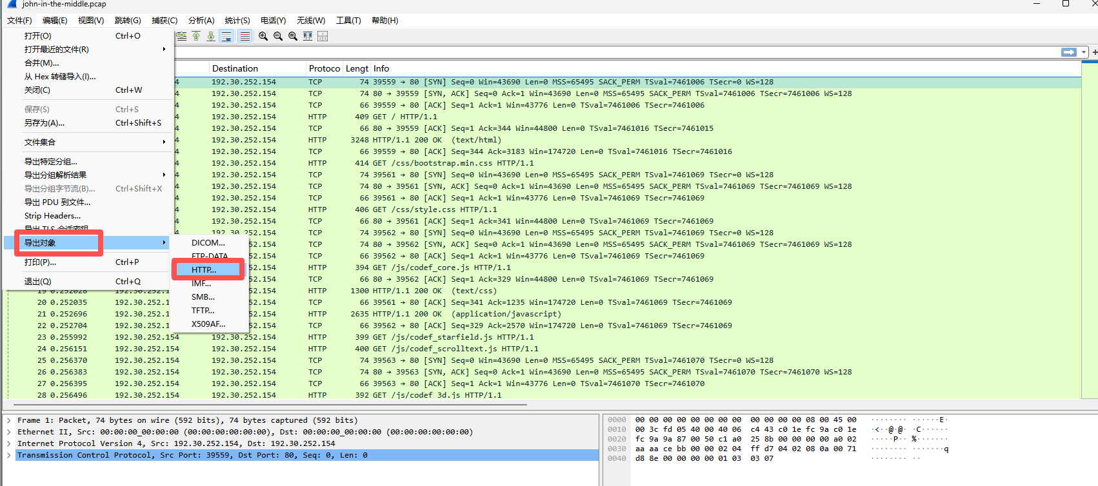Sort by the Destination column header

coord(257,68)
